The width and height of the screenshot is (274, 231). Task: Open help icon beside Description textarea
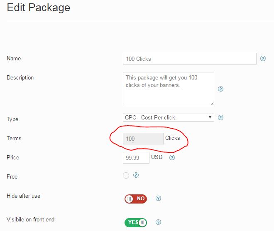[x=220, y=89]
